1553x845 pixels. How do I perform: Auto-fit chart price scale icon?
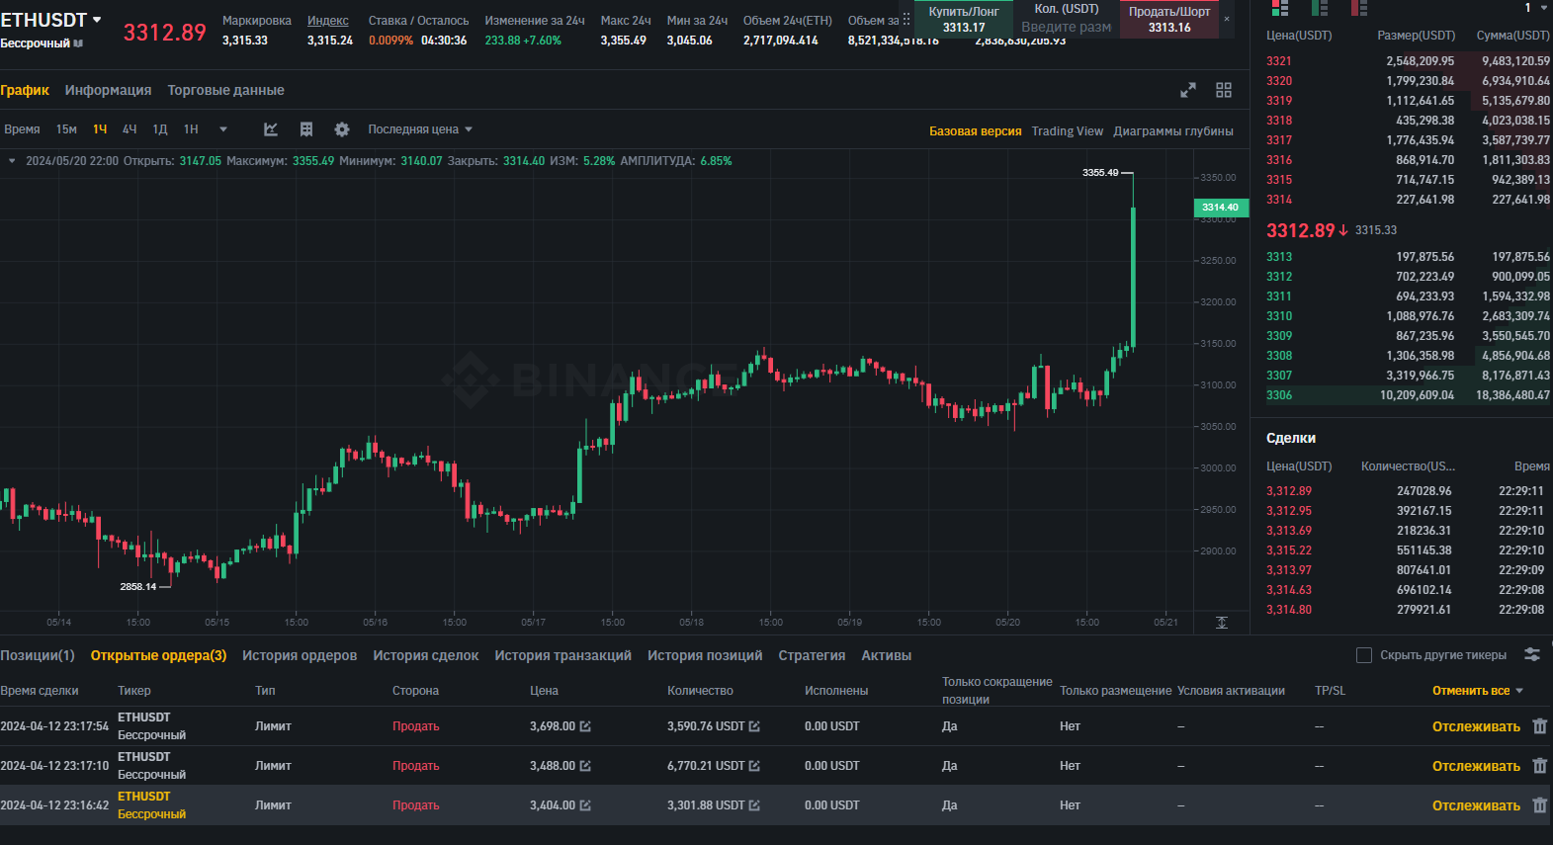pos(1222,623)
